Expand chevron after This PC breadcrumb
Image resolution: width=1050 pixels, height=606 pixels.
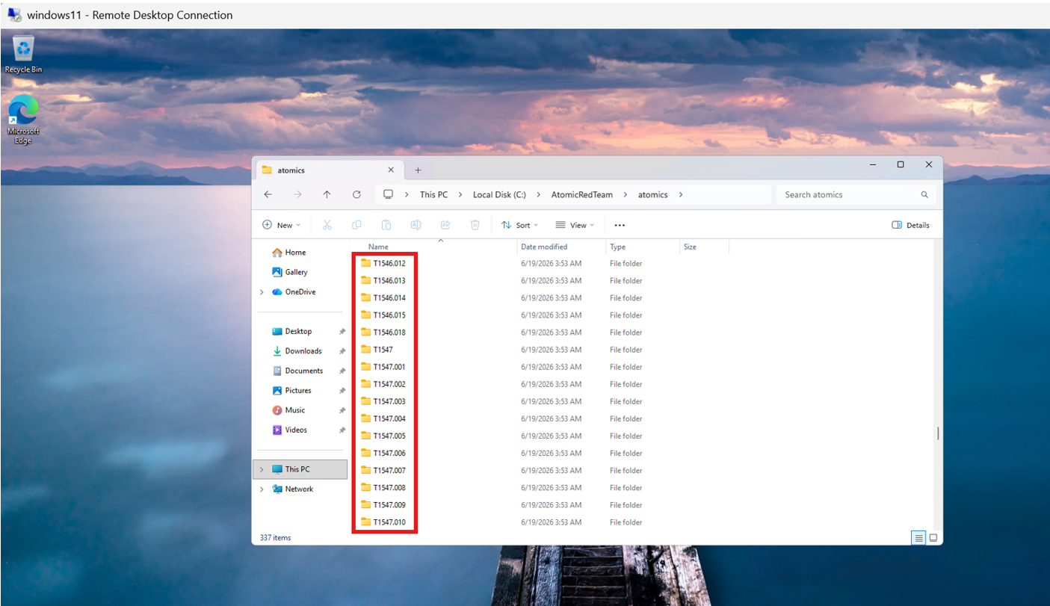click(460, 194)
